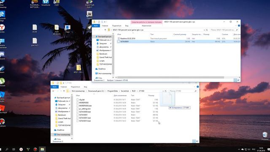Open Task View from the taskbar
The image size is (270, 152).
point(14,149)
